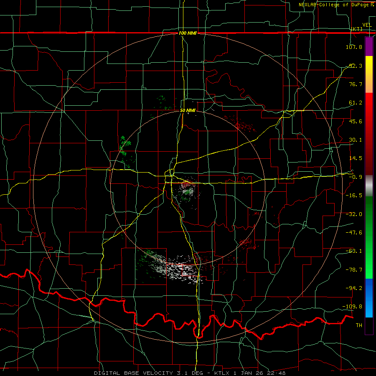
Task: Select the 92.3 velocity scale label
Action: click(355, 66)
